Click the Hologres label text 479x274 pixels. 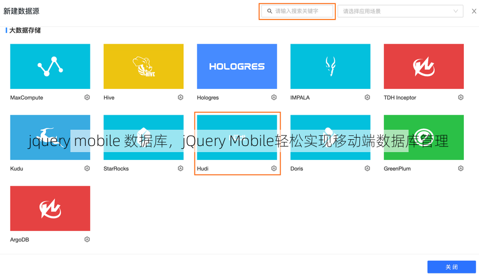tap(208, 98)
